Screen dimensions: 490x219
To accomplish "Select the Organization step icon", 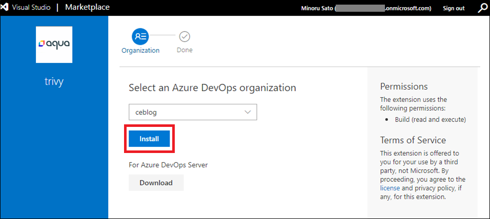I will point(140,36).
